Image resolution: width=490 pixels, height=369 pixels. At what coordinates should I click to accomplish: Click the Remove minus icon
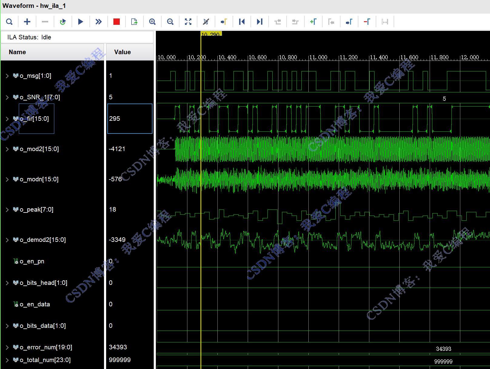tap(45, 22)
